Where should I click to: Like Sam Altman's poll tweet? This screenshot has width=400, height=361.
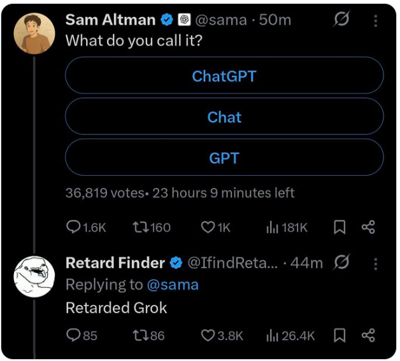pos(208,227)
